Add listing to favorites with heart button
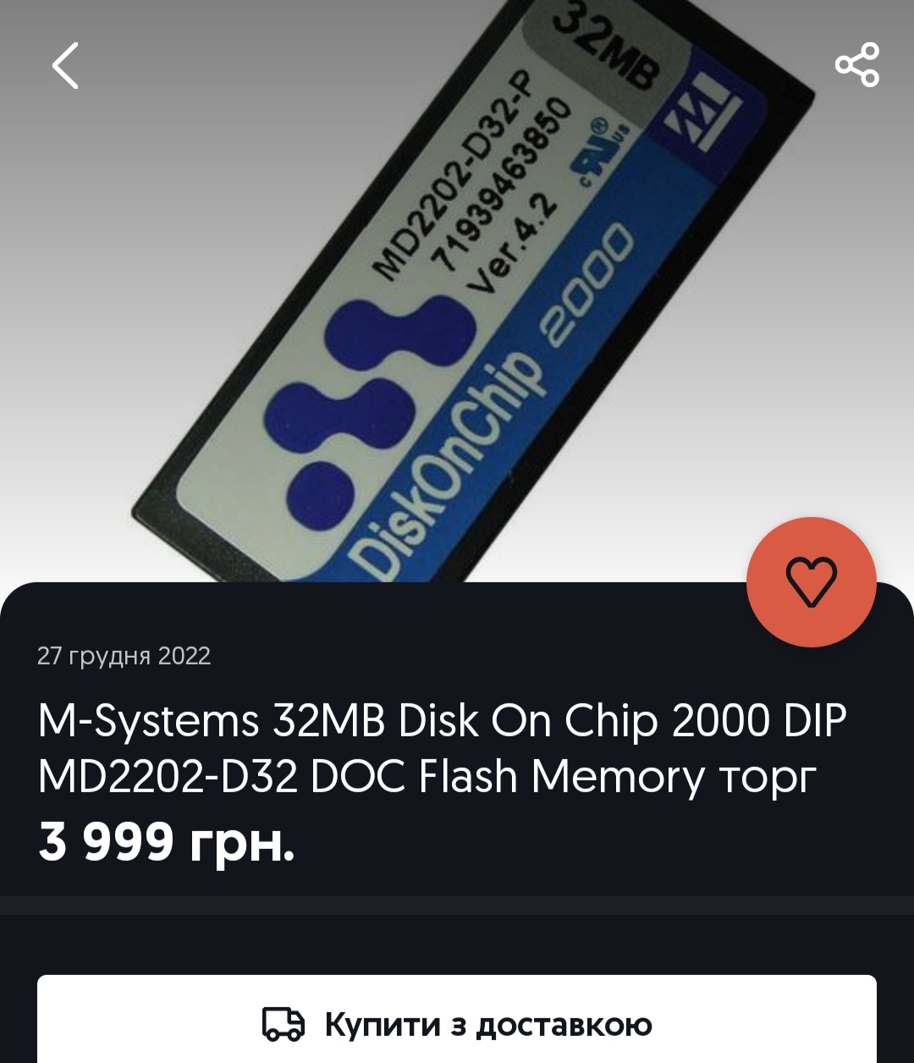This screenshot has height=1063, width=914. pos(811,581)
